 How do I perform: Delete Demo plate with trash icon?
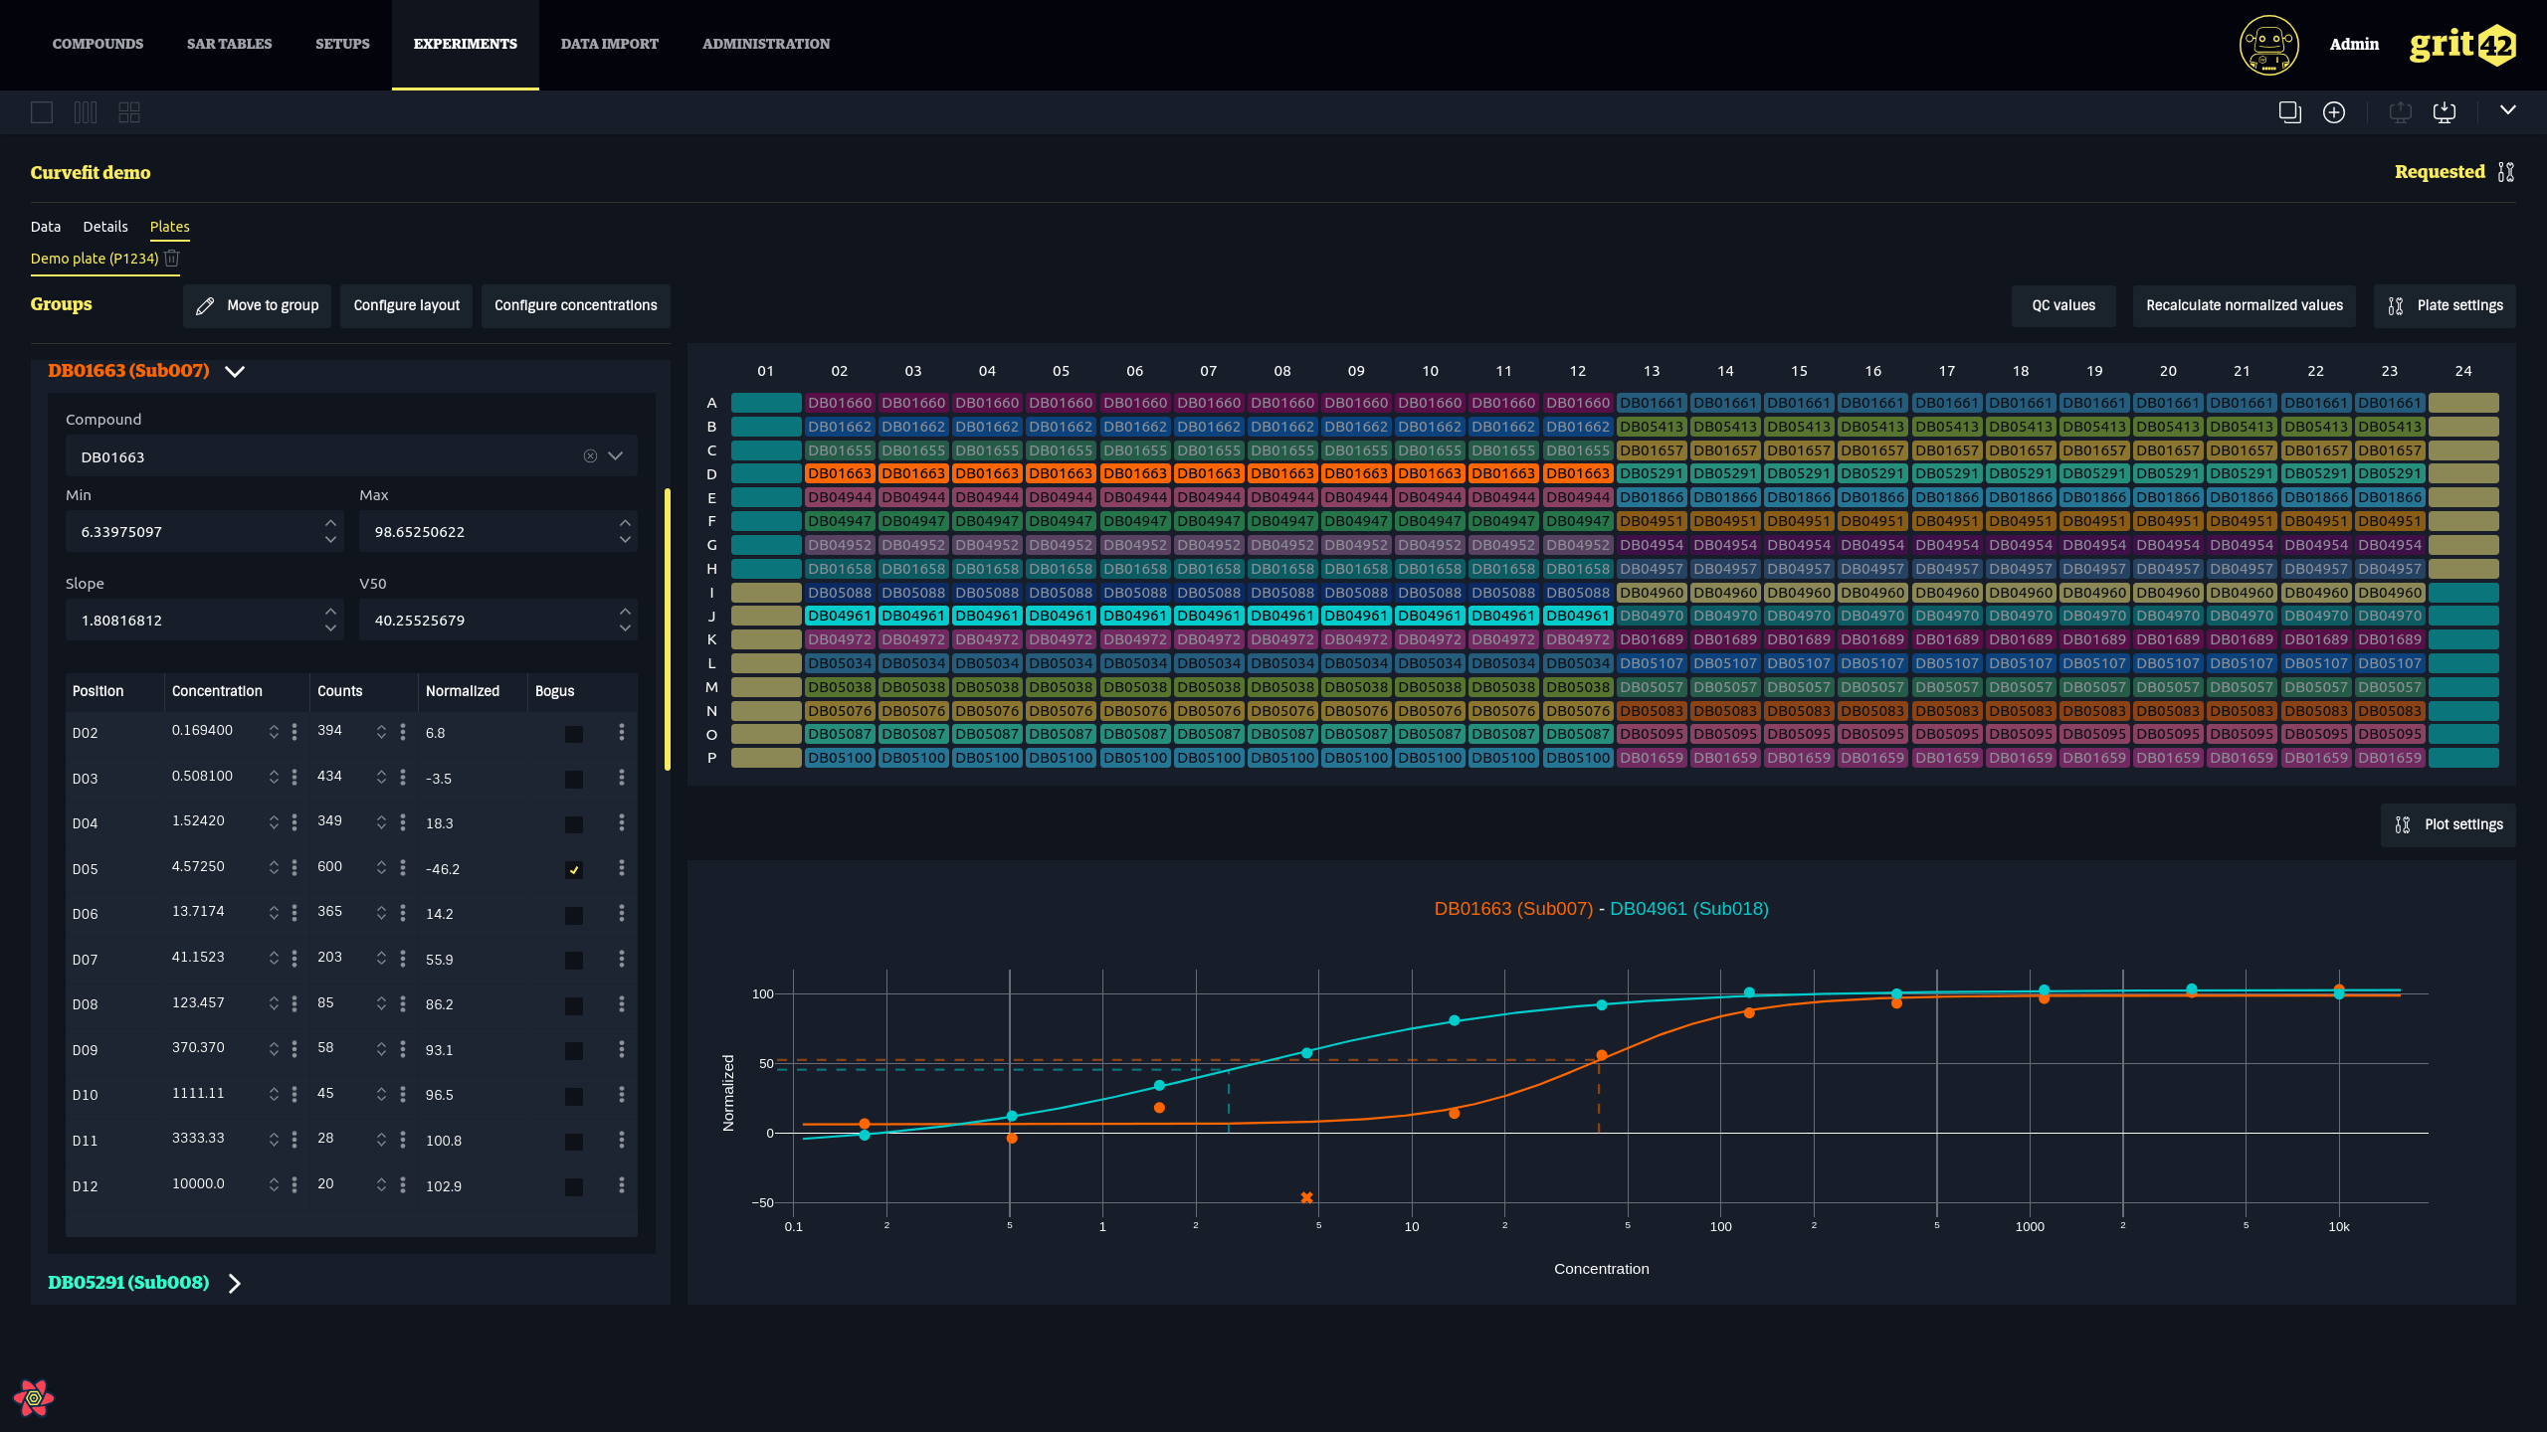click(172, 258)
